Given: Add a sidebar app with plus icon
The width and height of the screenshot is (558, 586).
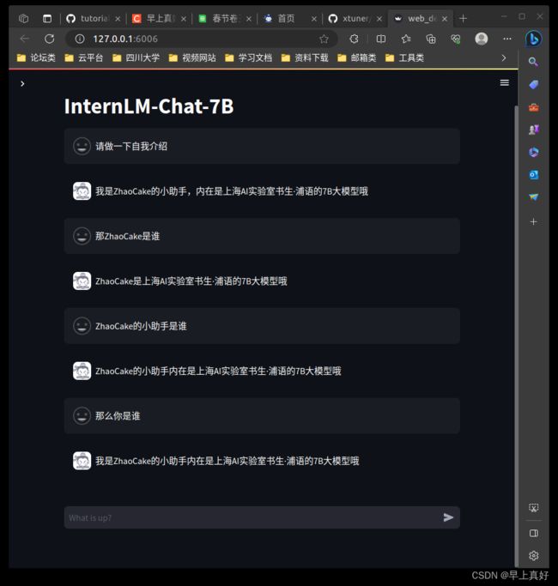Looking at the screenshot, I should [x=534, y=222].
